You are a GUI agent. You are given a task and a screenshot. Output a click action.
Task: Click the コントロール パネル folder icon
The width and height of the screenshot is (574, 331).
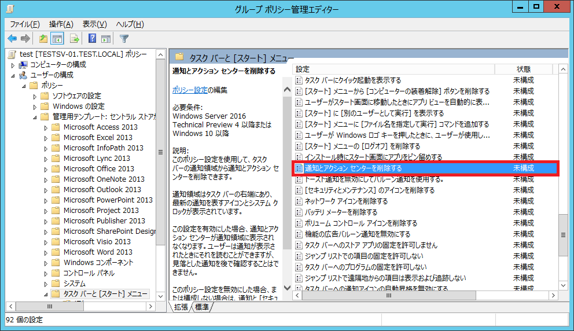pyautogui.click(x=56, y=273)
